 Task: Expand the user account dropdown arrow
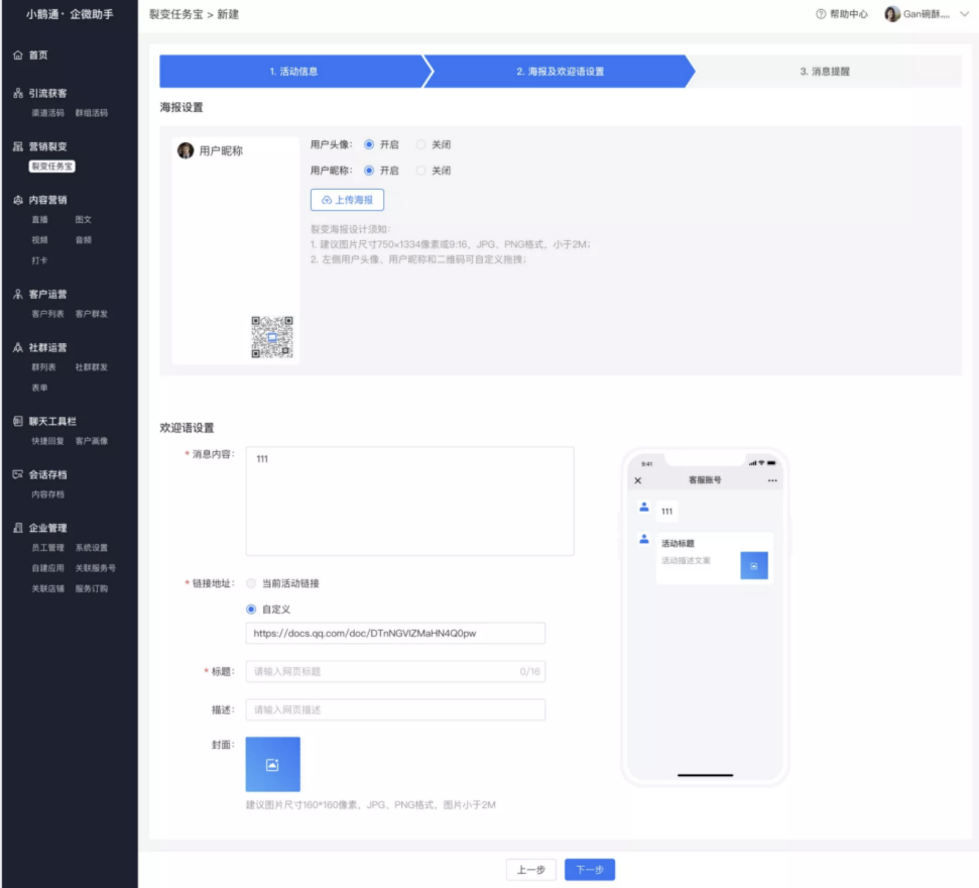point(964,14)
